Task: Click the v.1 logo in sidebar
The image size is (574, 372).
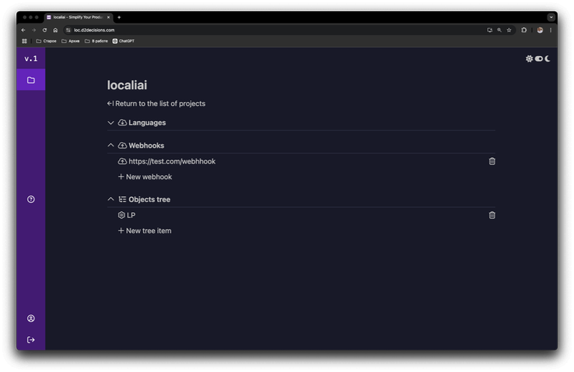Action: [31, 59]
